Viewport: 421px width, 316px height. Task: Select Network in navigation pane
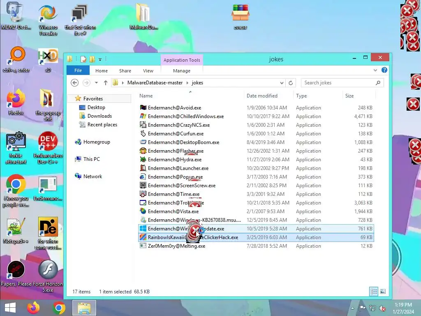coord(93,176)
